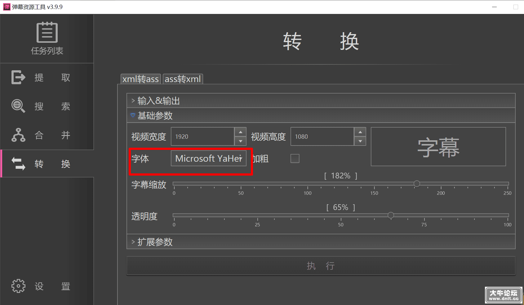Expand the 扩展参数 section
The width and height of the screenshot is (524, 305).
(x=321, y=242)
